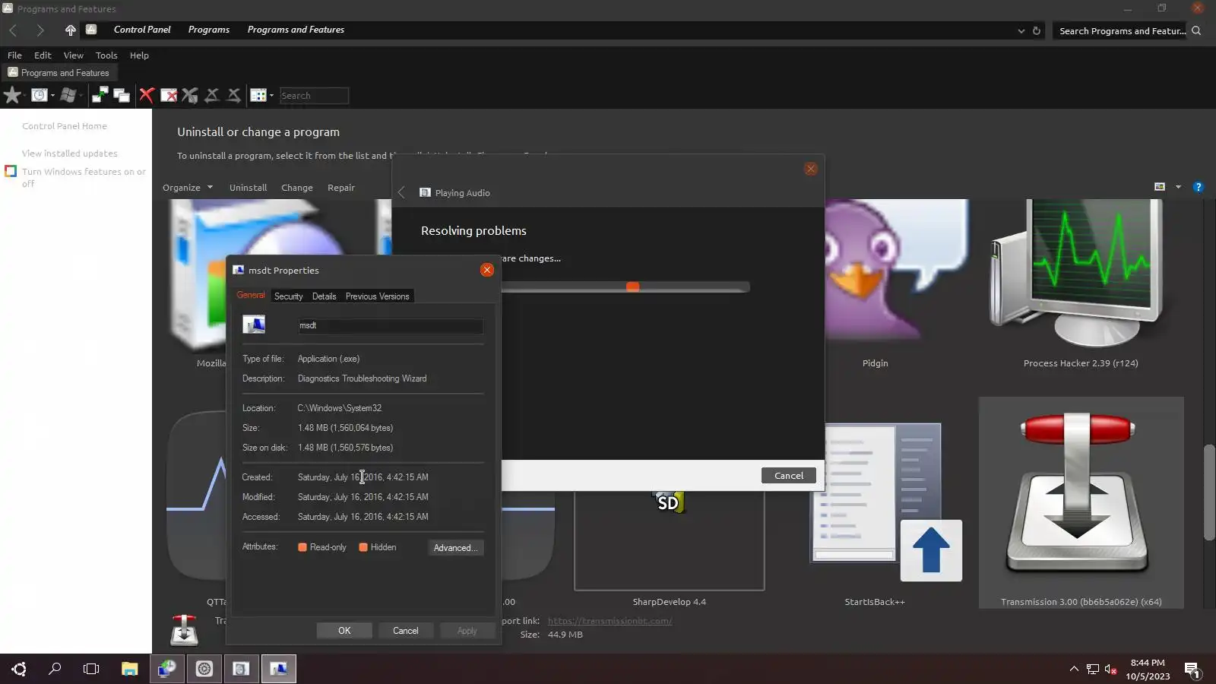Image resolution: width=1216 pixels, height=684 pixels.
Task: Open the Help menu
Action: coord(139,55)
